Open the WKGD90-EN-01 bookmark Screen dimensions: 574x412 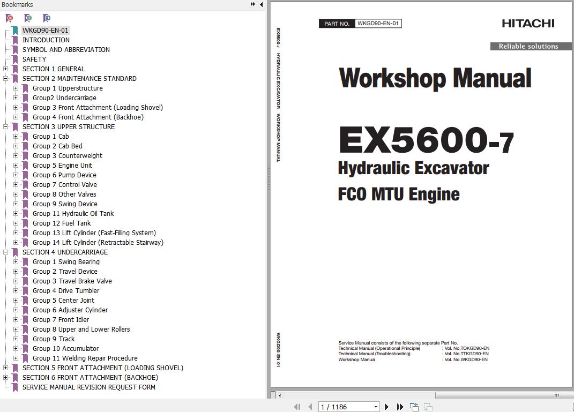tap(46, 31)
